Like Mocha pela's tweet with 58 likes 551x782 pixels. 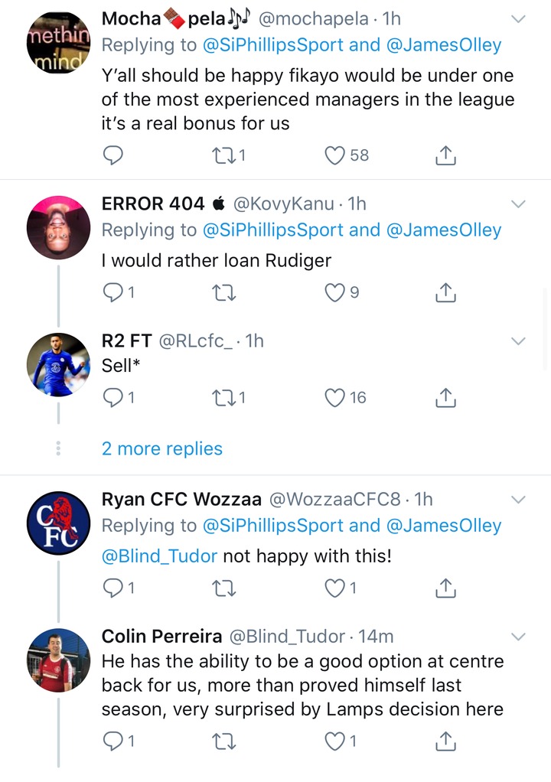click(x=335, y=155)
